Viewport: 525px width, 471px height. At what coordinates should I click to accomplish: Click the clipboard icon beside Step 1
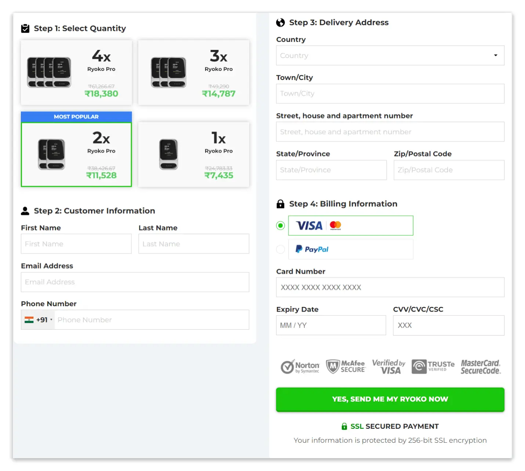25,29
